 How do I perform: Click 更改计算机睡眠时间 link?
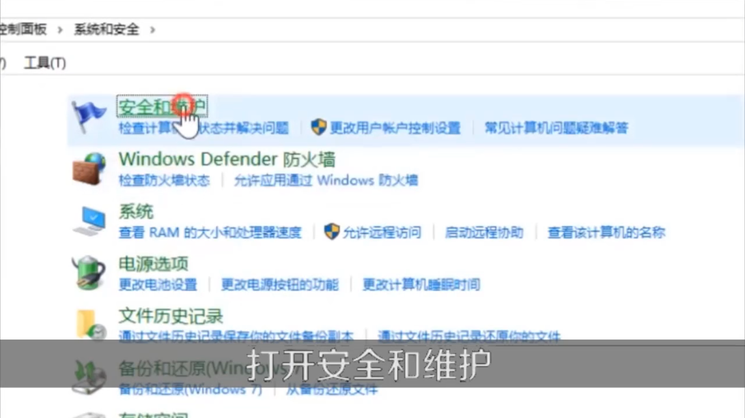(421, 284)
